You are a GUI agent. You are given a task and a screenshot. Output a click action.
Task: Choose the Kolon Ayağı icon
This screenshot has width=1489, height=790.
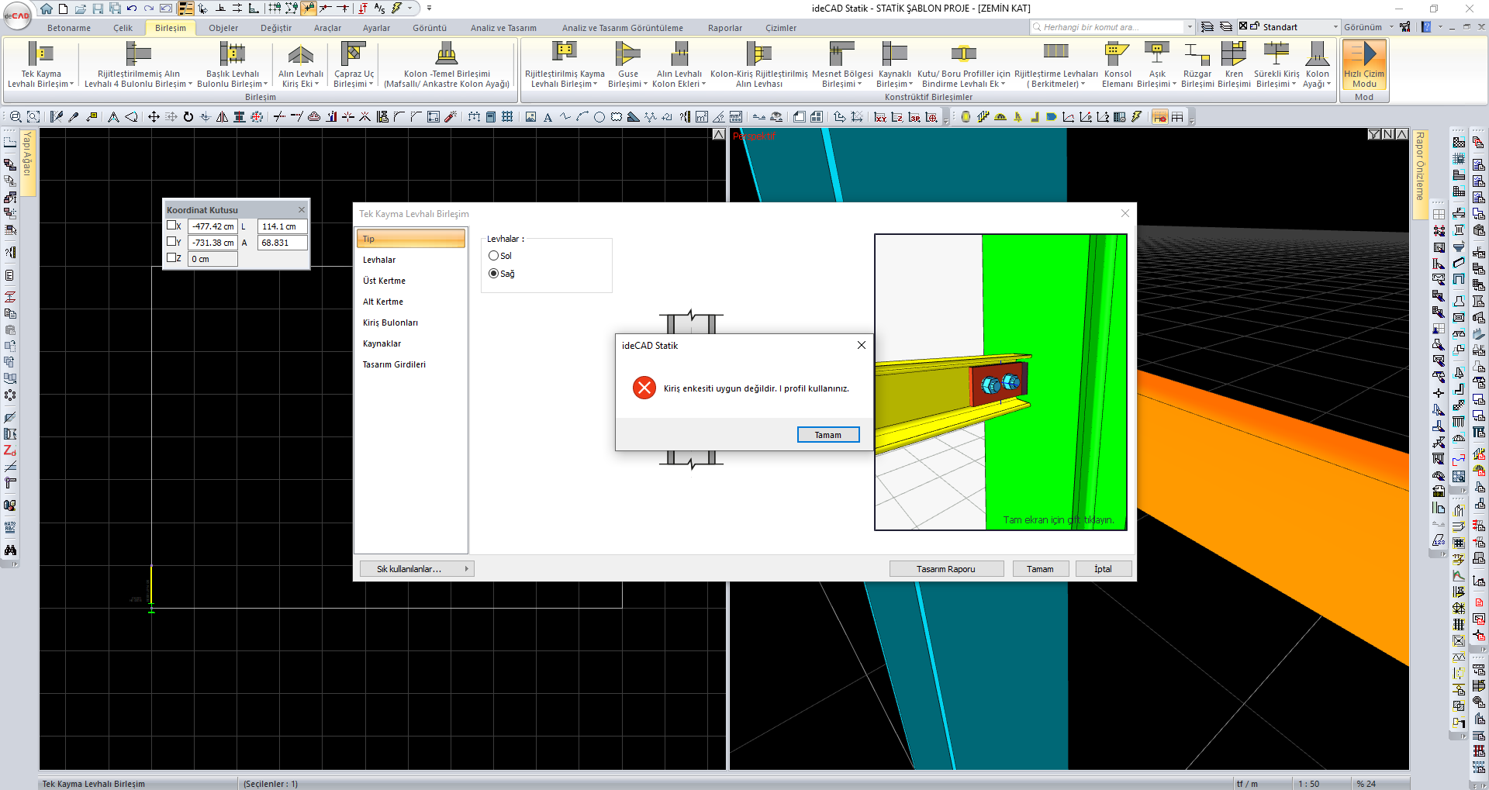(x=1317, y=53)
